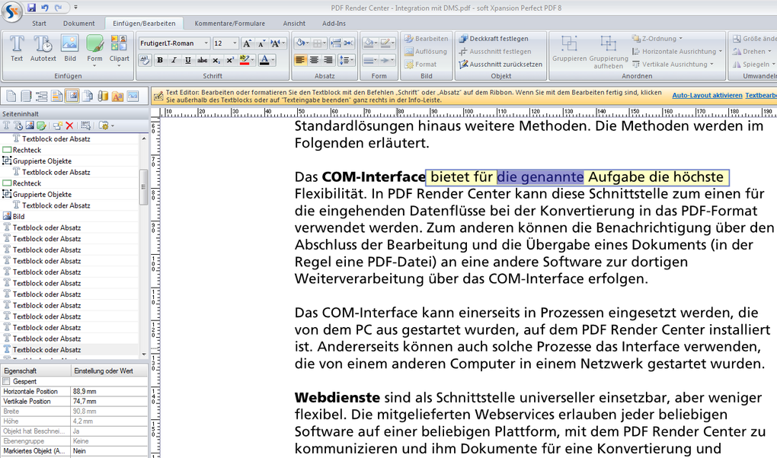Click the Save icon in quick access toolbar
This screenshot has width=777, height=458.
pyautogui.click(x=32, y=8)
